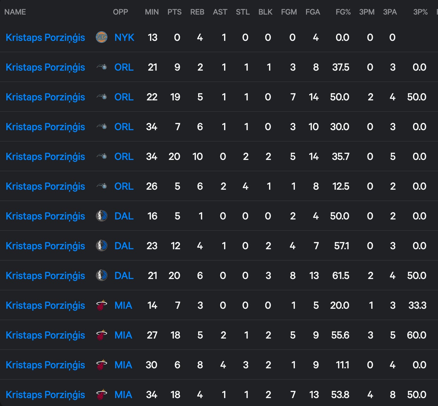Open the NYK opponent link

(x=124, y=37)
